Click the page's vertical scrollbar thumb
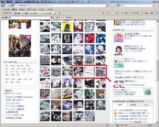 tap(157, 70)
